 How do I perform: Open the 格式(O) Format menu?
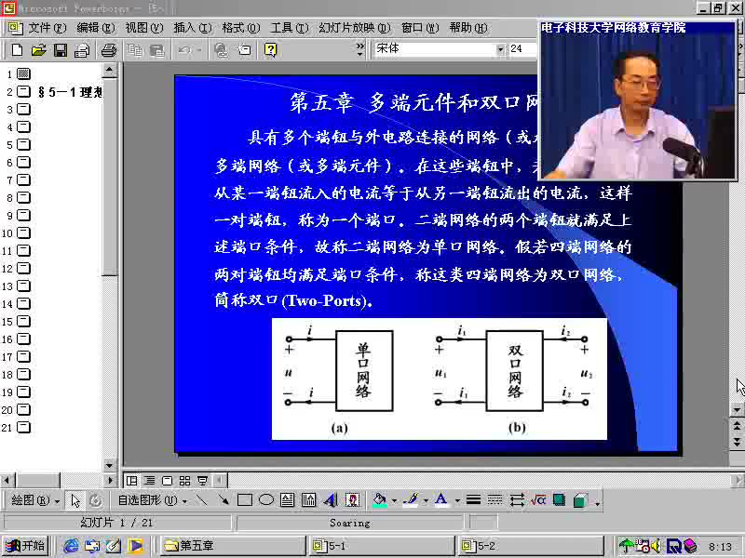241,28
